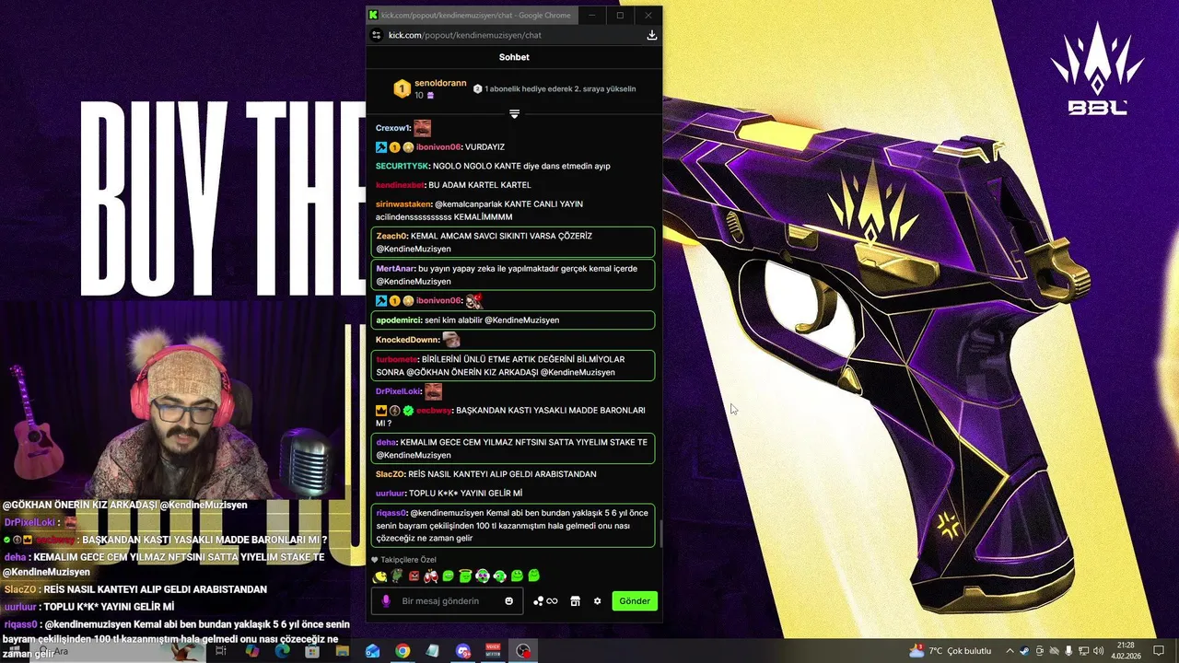Open kendinexbet username in chat

(x=400, y=185)
